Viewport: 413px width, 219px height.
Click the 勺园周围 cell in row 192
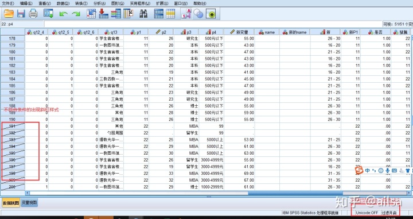[111, 133]
